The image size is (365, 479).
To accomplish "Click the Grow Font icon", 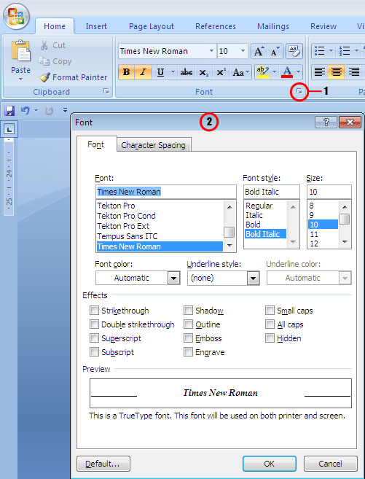I will 259,51.
